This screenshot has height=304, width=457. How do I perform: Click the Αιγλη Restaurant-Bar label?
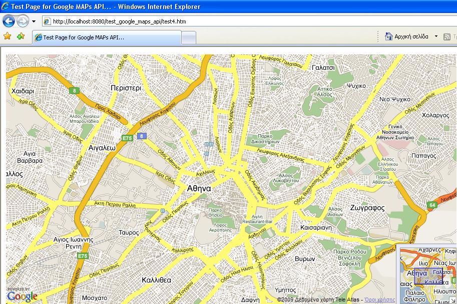(257, 219)
